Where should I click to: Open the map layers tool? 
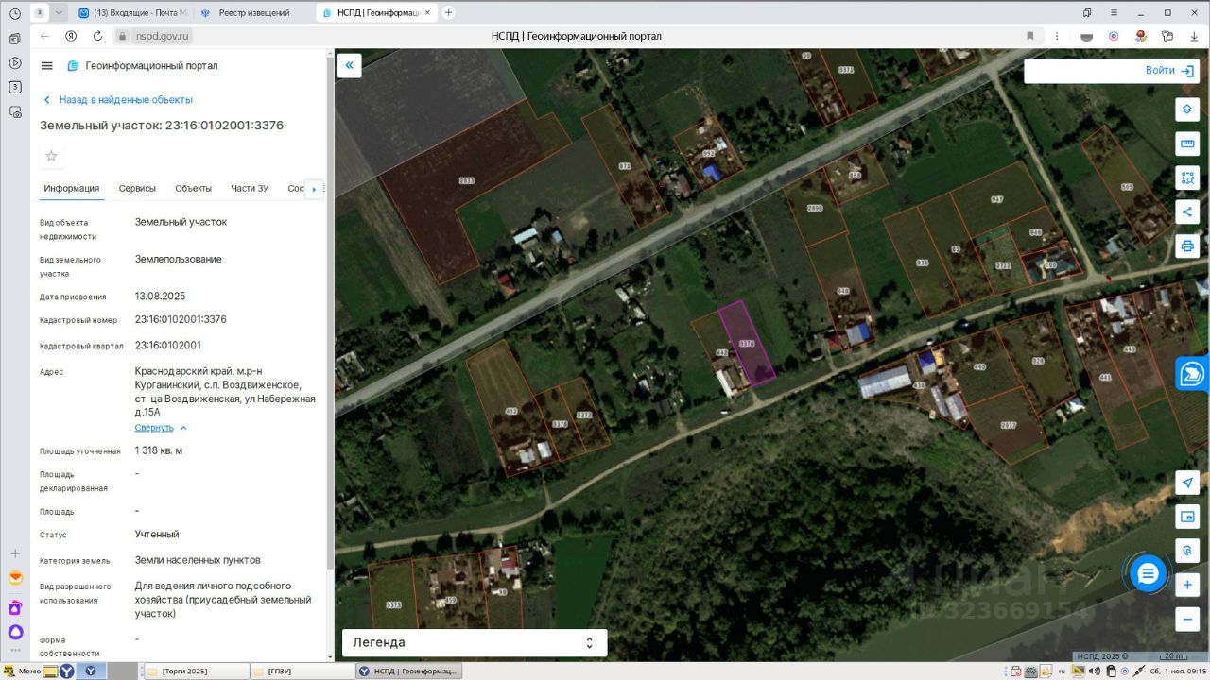pyautogui.click(x=1187, y=110)
